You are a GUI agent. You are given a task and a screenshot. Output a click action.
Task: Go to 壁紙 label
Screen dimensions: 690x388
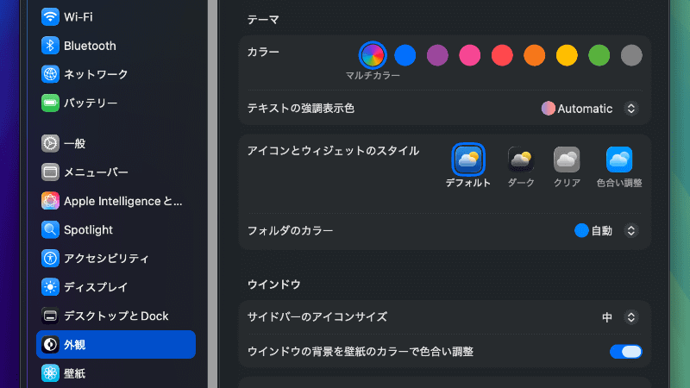click(74, 373)
